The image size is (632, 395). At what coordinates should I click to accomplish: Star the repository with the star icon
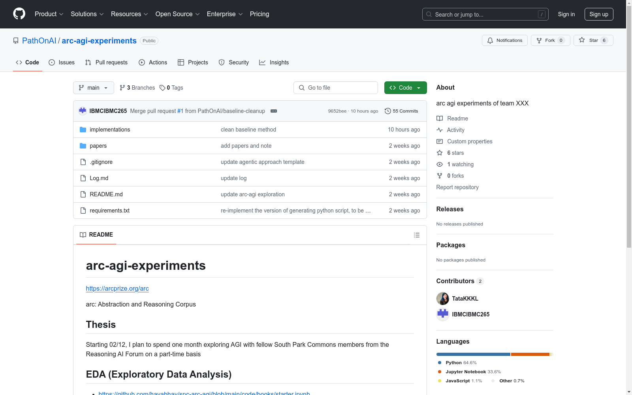[582, 40]
